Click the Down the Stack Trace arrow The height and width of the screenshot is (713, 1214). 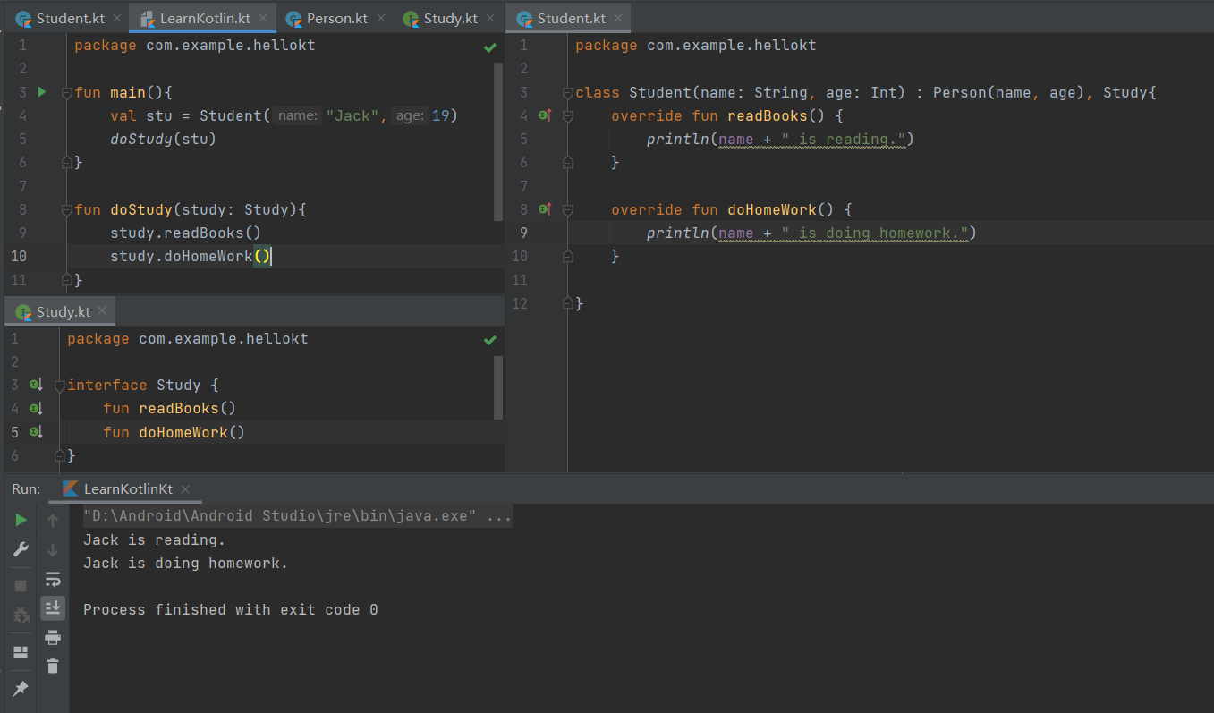pyautogui.click(x=53, y=549)
